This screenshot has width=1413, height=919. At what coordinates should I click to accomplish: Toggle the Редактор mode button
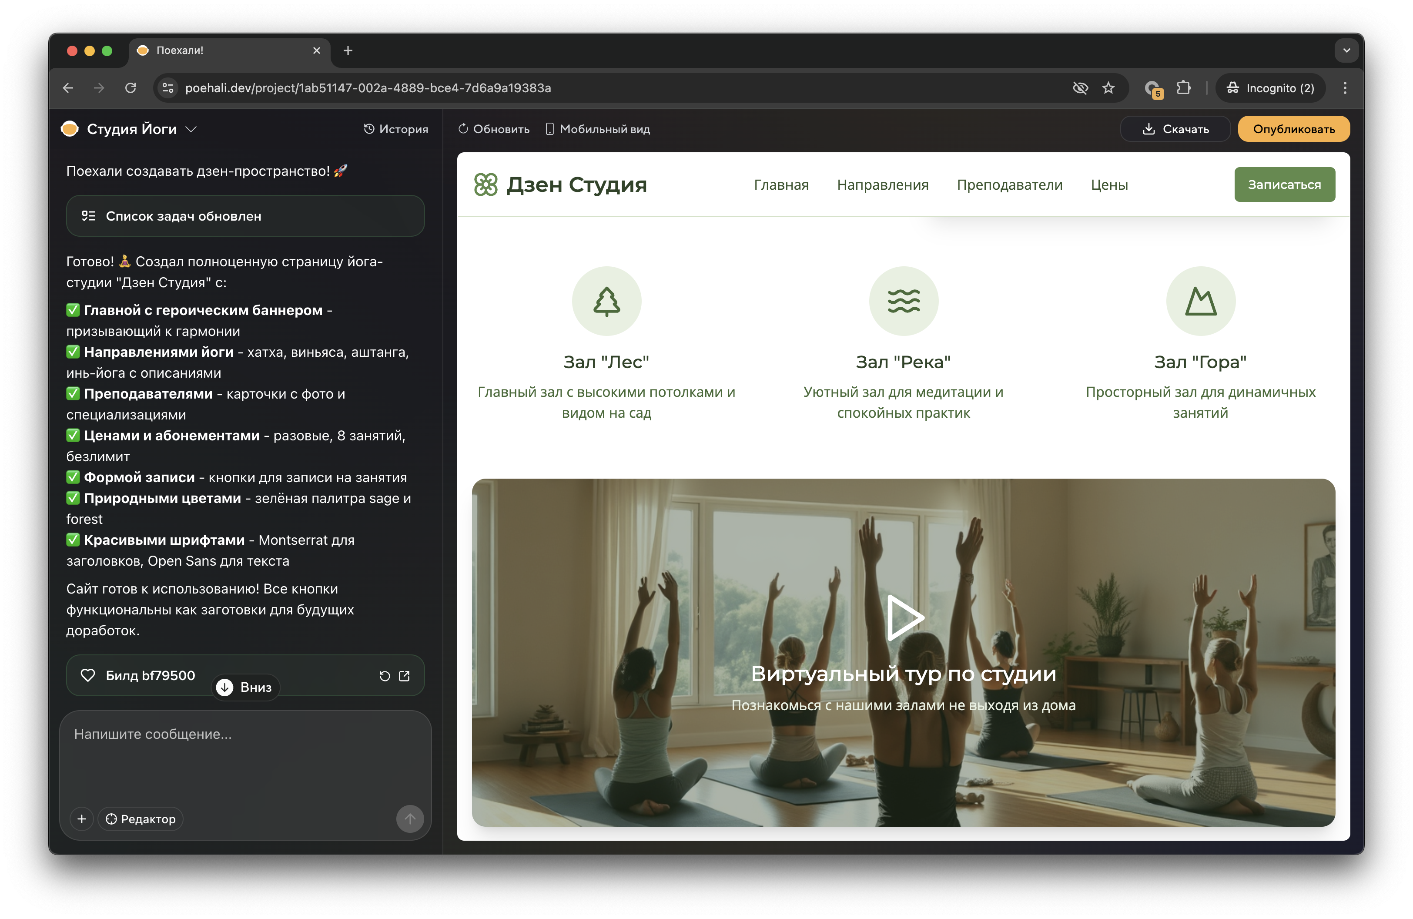[141, 818]
